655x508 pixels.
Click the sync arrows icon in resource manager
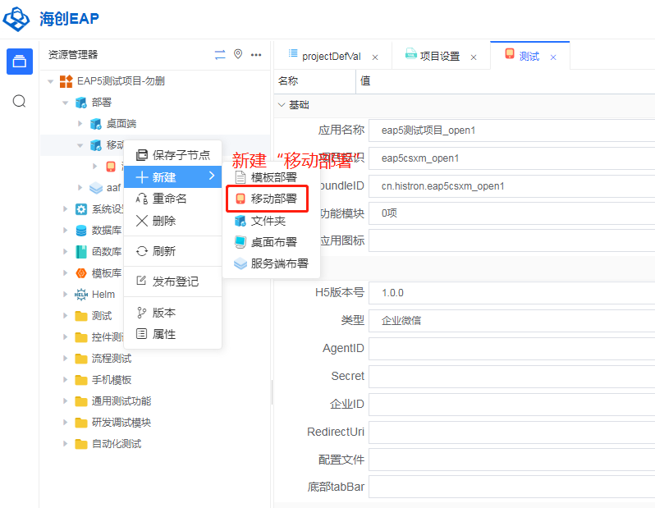(x=219, y=55)
